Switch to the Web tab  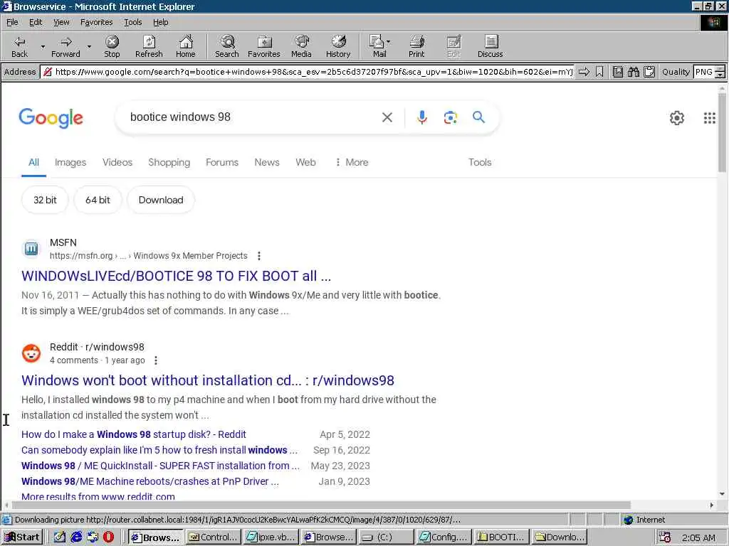[x=305, y=162]
